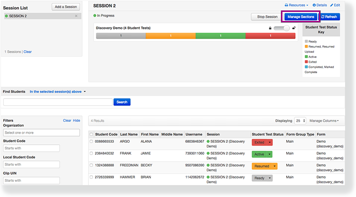The height and width of the screenshot is (197, 356).
Task: Tick the checkbox for FREEDMAN BECKY
Action: point(92,166)
